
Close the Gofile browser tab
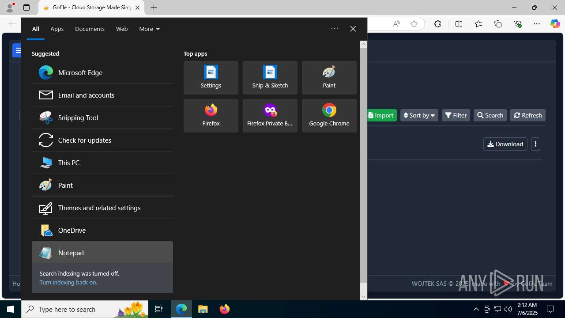(137, 8)
